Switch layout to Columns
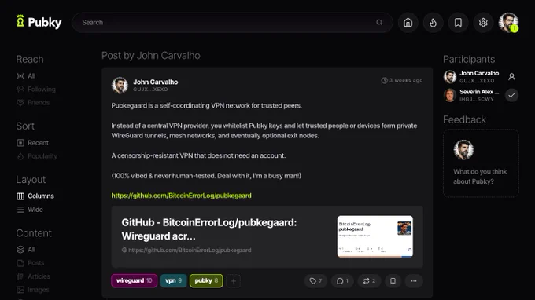Screen dimensions: 535x300 [35, 196]
